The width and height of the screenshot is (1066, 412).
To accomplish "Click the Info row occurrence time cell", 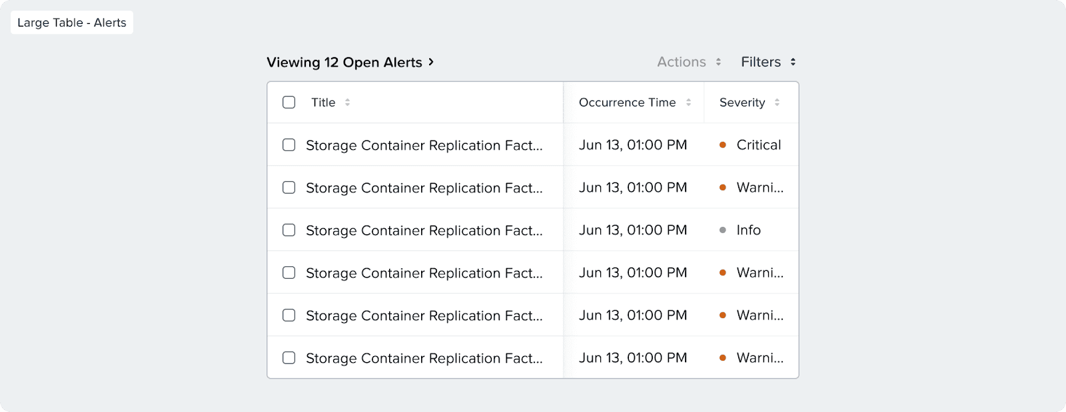I will (633, 230).
